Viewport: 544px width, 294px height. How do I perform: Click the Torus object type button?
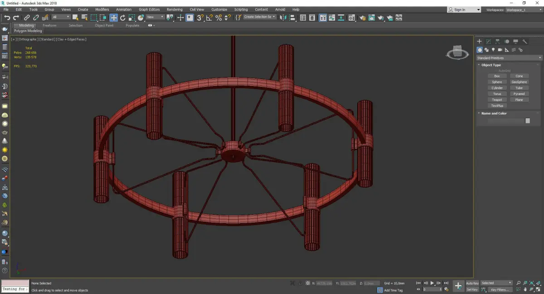497,94
